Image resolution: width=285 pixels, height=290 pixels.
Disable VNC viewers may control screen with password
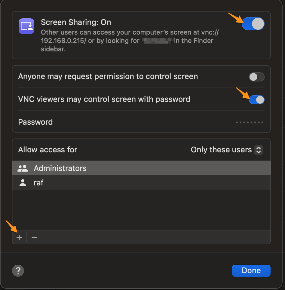point(256,99)
